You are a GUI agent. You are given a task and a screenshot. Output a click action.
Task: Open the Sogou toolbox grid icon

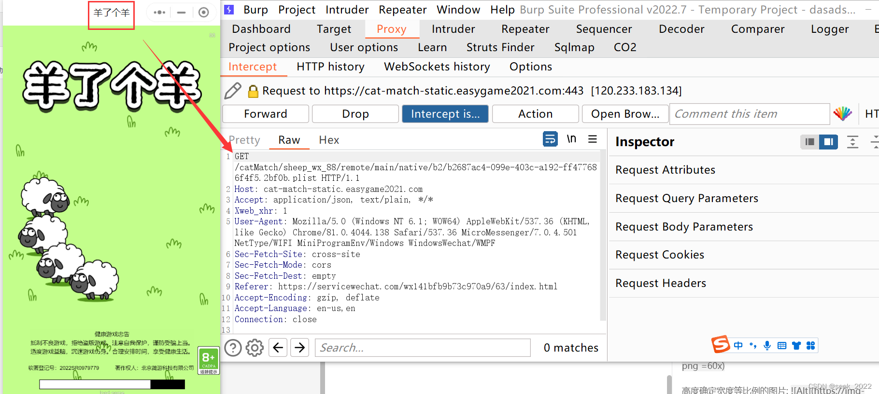coord(811,345)
